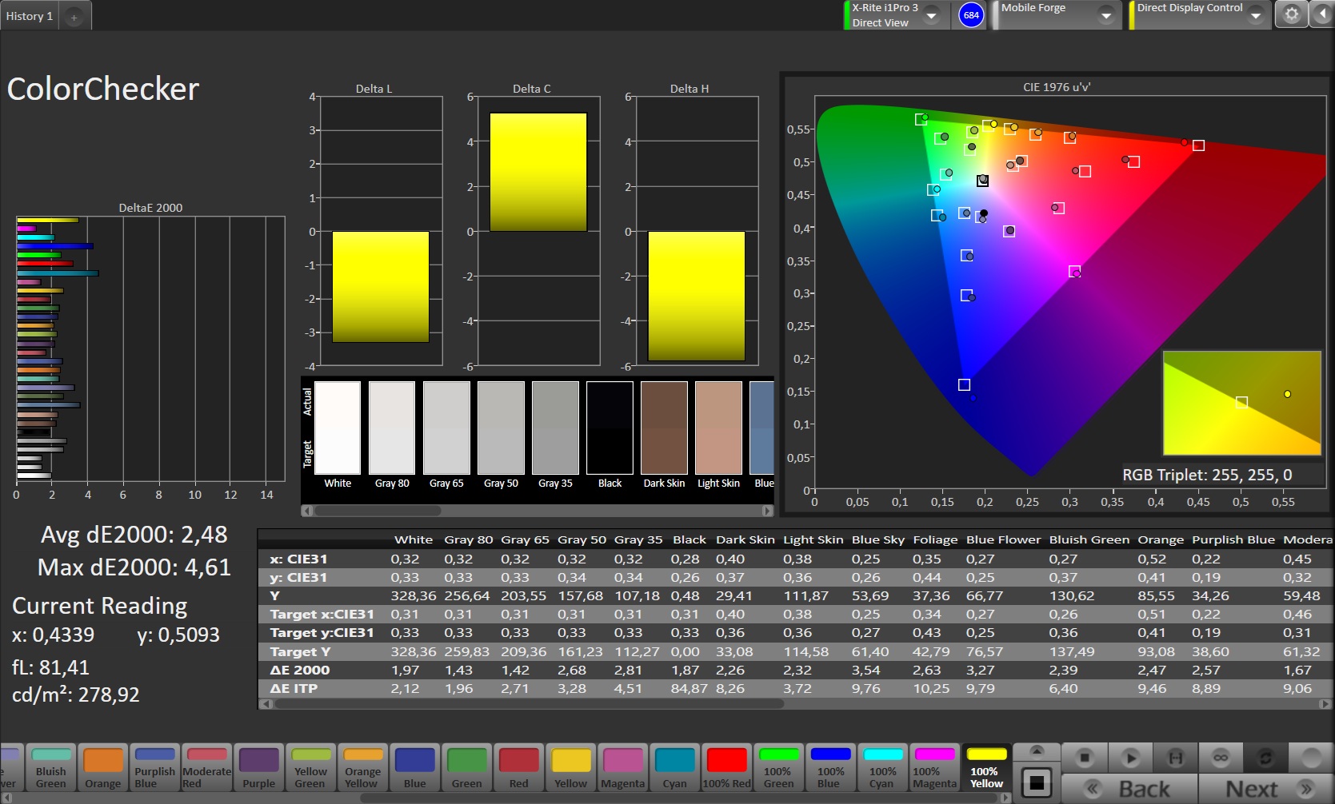Image resolution: width=1335 pixels, height=804 pixels.
Task: Click the large black current patch preview
Action: click(x=1036, y=782)
